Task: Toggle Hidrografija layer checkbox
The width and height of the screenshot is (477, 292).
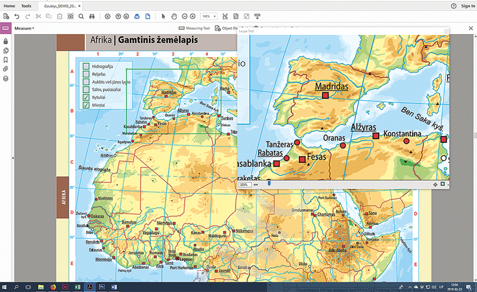Action: [x=86, y=66]
